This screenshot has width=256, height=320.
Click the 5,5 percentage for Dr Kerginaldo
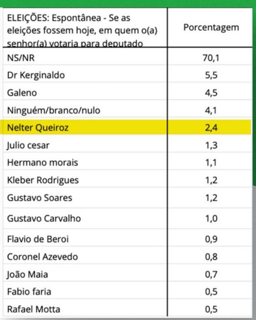point(211,75)
